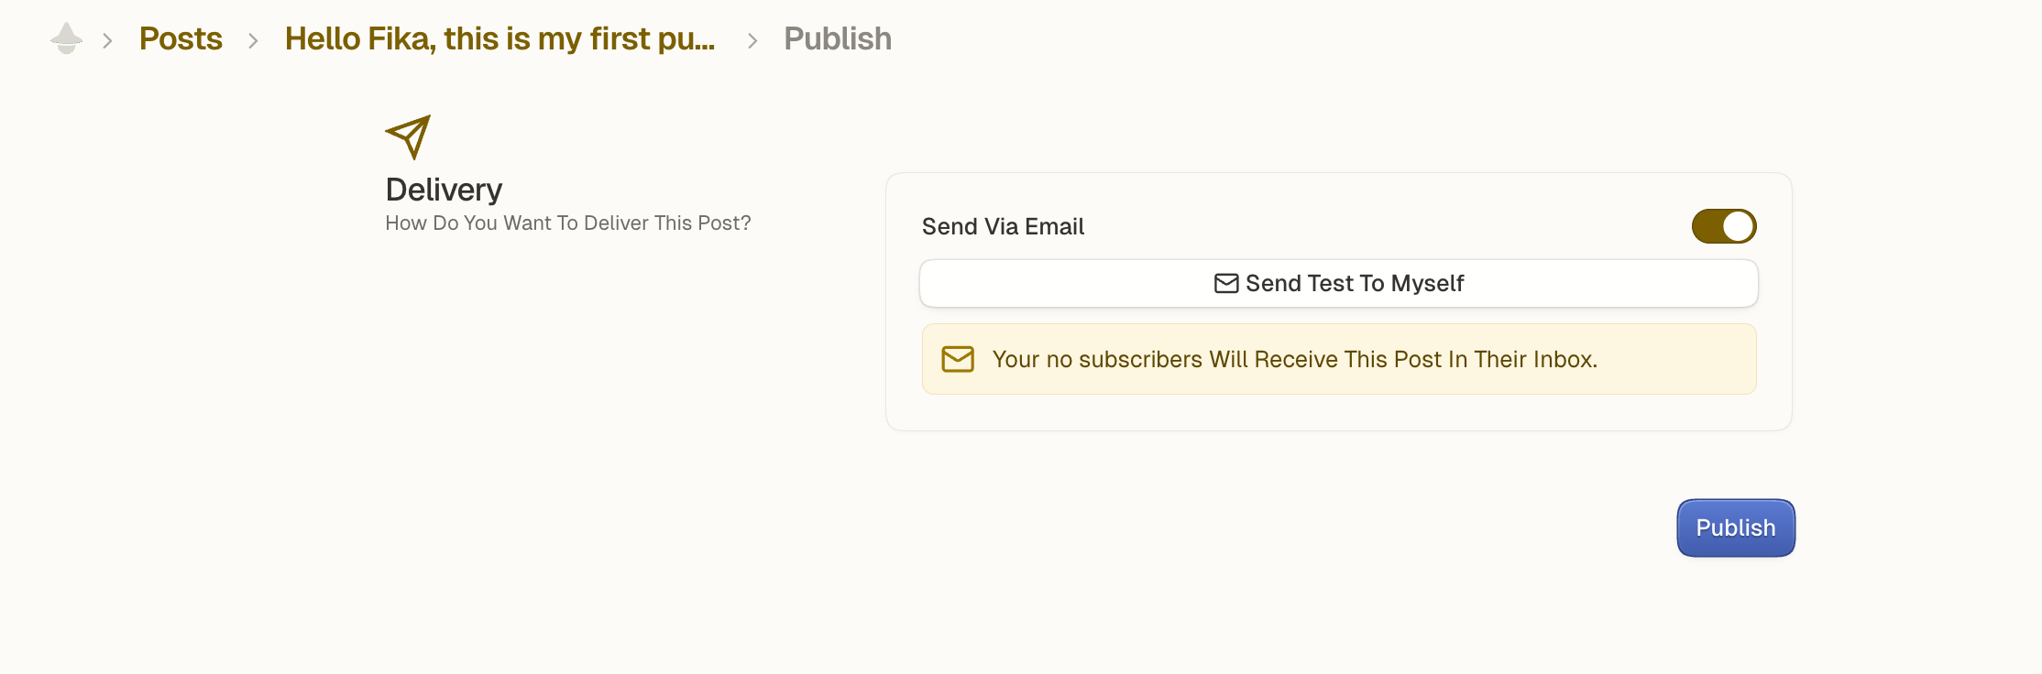Click envelope icon in subscribers notice
The image size is (2042, 674).
958,359
